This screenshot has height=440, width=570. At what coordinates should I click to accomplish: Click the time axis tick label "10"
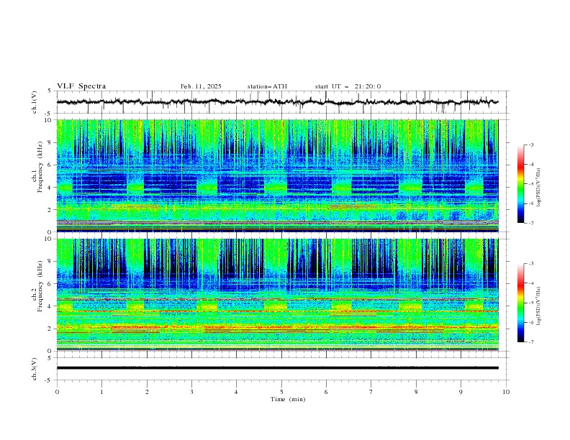tap(506, 392)
